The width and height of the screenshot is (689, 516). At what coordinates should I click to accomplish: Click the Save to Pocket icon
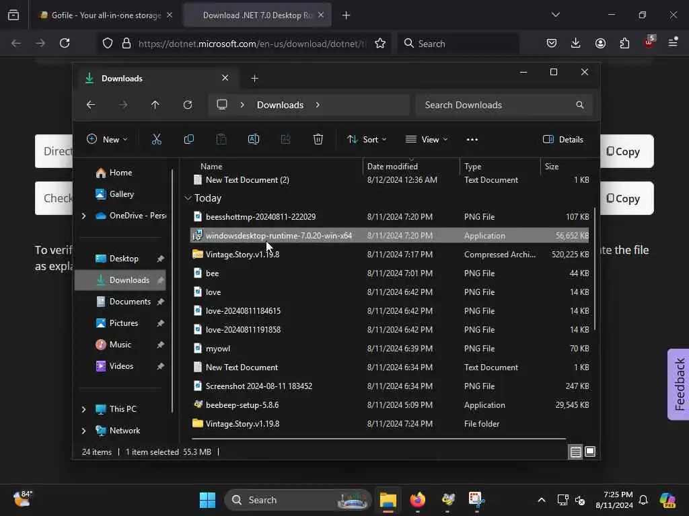click(552, 43)
